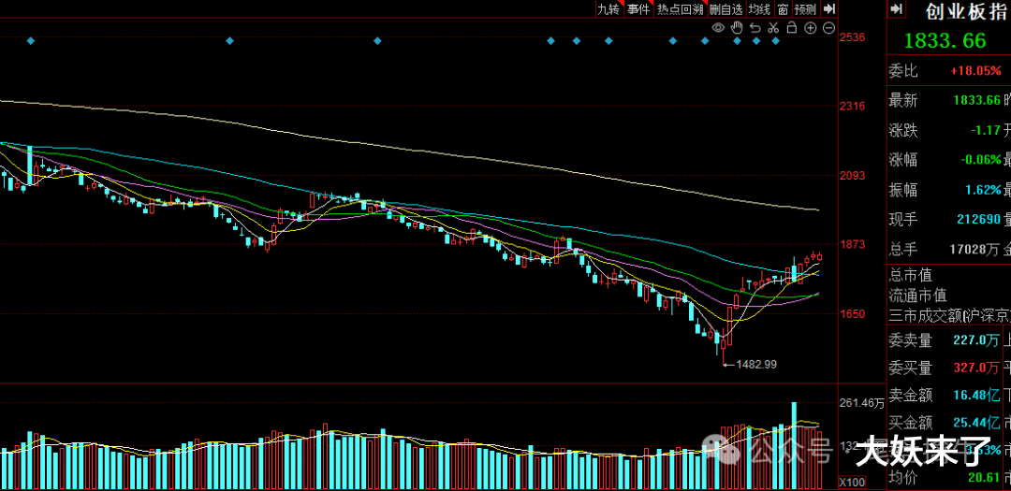
Task: Click the arrow-to-bar icon beside 预测
Action: click(829, 9)
